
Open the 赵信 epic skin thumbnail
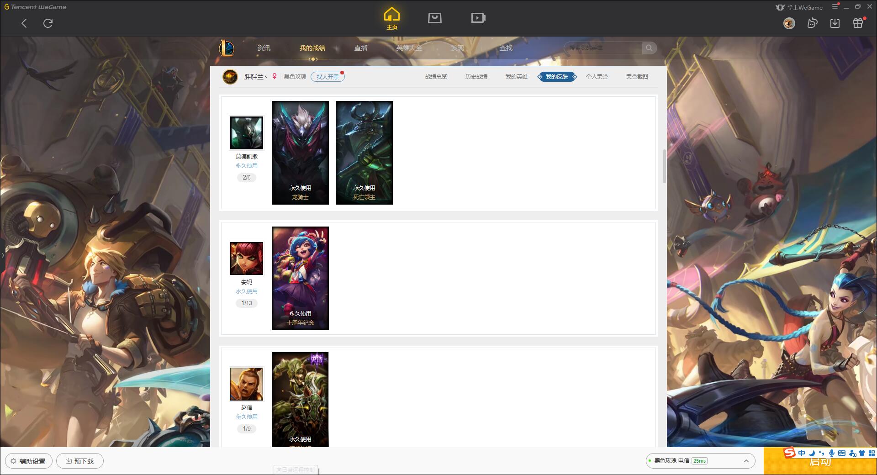click(x=300, y=400)
